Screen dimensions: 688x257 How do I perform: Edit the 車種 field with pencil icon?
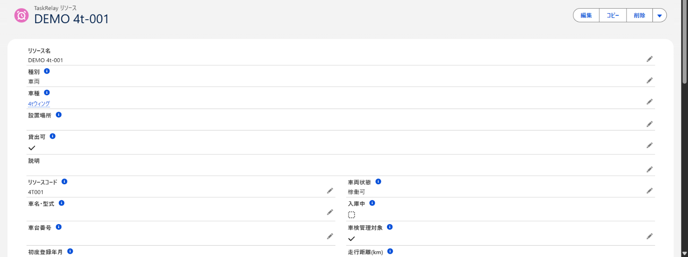pos(649,102)
